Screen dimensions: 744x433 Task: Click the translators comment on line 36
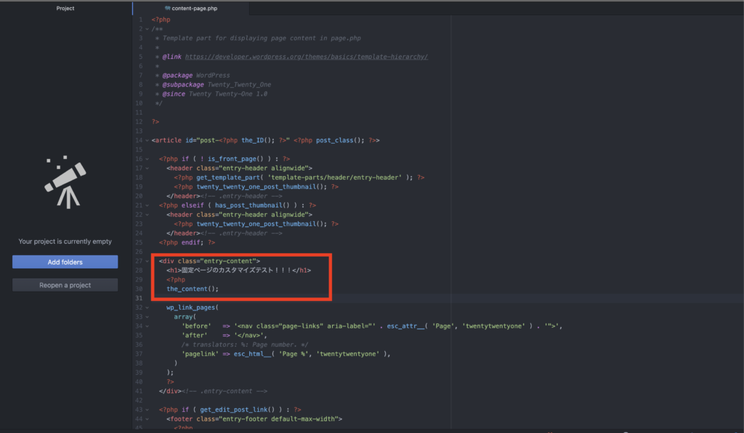(x=244, y=345)
